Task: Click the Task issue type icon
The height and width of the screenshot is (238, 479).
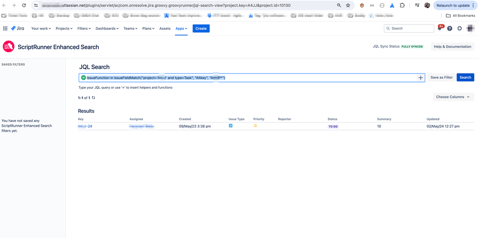Action: click(x=231, y=126)
